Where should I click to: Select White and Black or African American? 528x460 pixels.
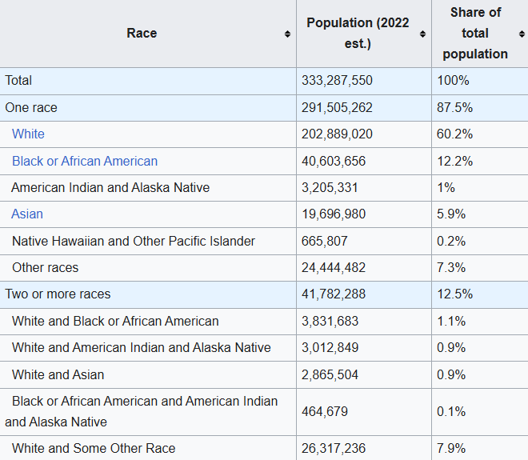[115, 321]
